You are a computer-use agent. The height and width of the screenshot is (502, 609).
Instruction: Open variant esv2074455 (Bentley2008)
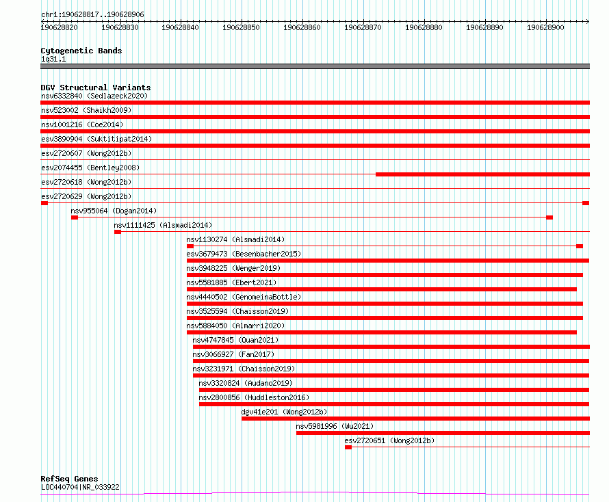pos(90,168)
